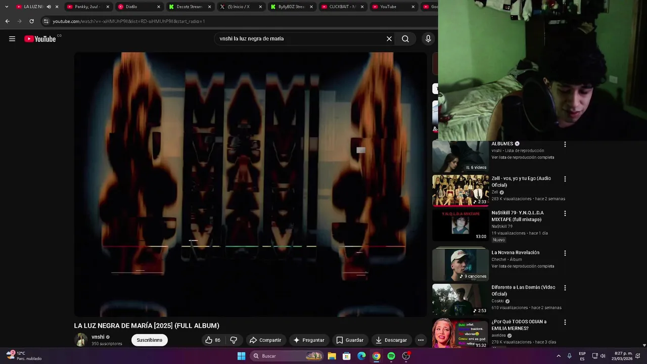Open the ESP language input indicator
Screen dimensions: 647x364
[582, 356]
